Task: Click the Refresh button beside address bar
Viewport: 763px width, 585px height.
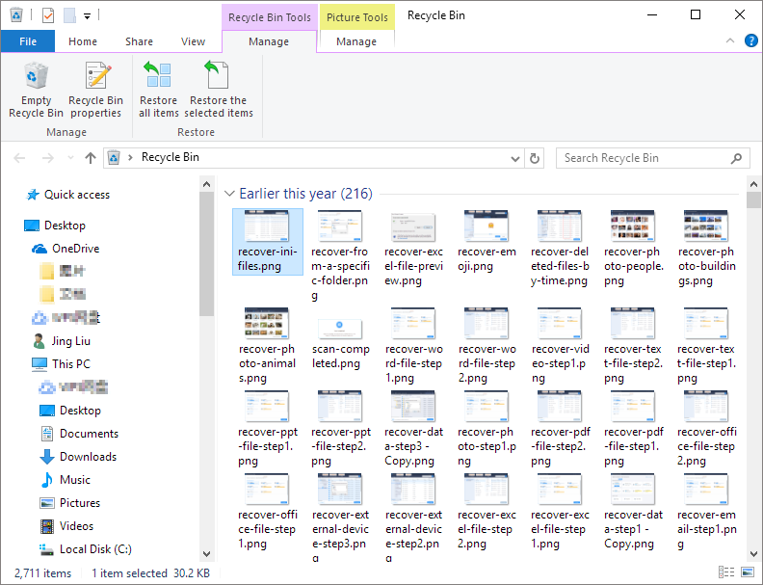Action: 536,158
